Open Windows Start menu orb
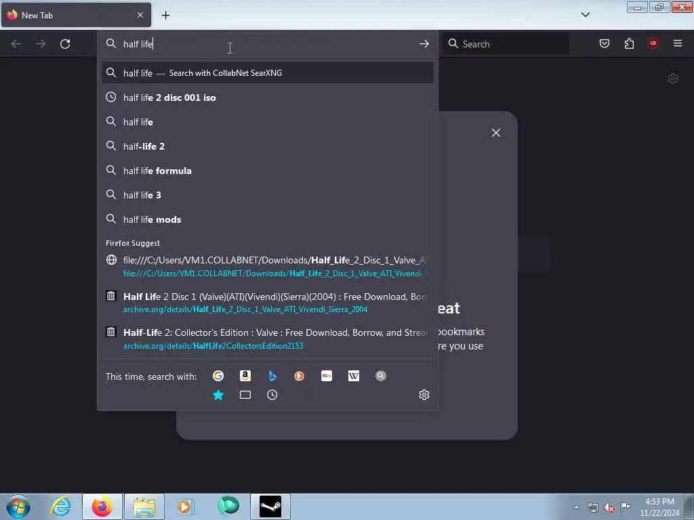The height and width of the screenshot is (520, 694). [x=18, y=506]
